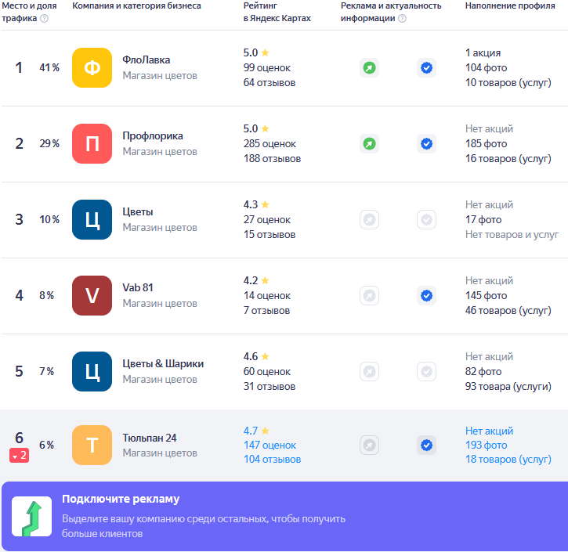This screenshot has height=552, width=568.
Task: Click the '104 отзывов' link
Action: coord(272,460)
